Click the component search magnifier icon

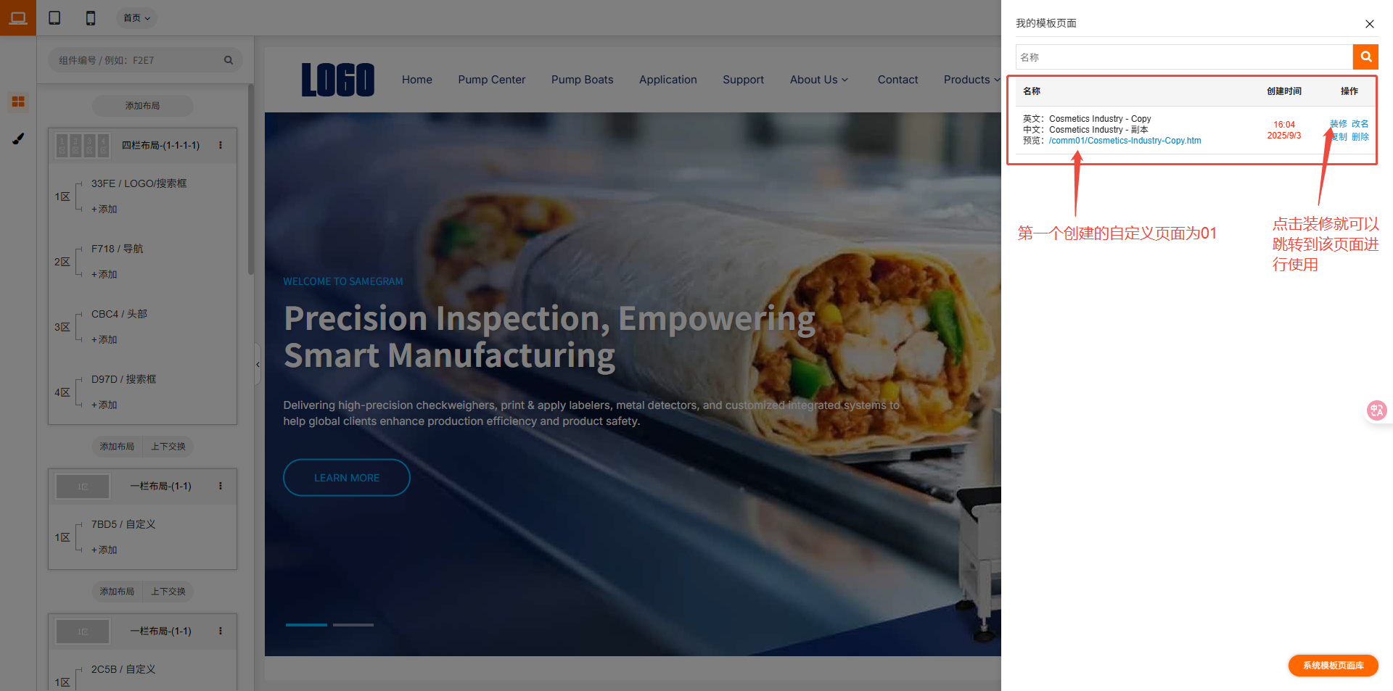pyautogui.click(x=229, y=60)
